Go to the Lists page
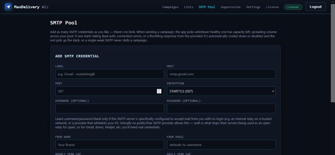 click(x=188, y=7)
